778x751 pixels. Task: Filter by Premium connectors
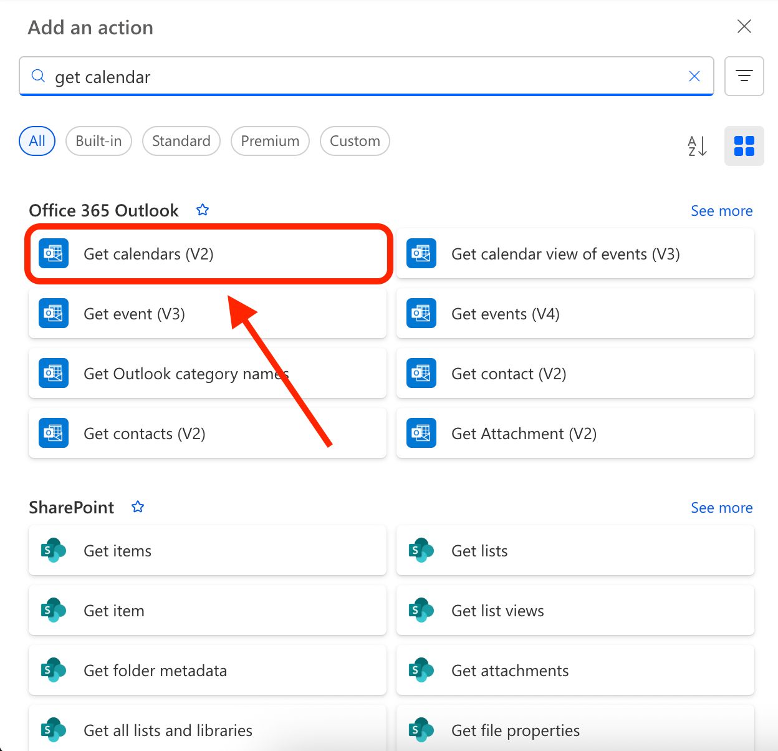(x=270, y=141)
